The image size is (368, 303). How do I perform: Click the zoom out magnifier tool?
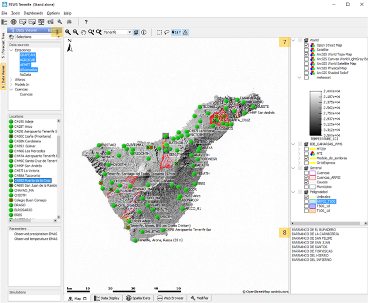tap(76, 32)
